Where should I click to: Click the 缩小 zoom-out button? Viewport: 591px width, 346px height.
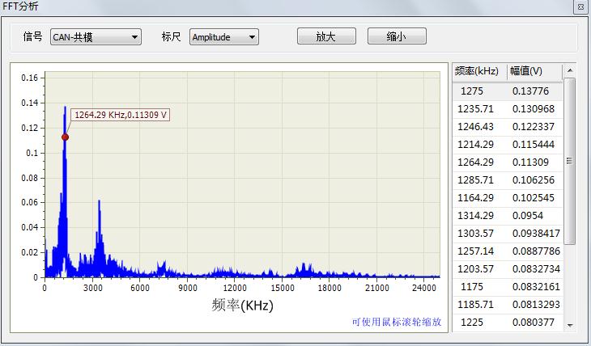[397, 36]
